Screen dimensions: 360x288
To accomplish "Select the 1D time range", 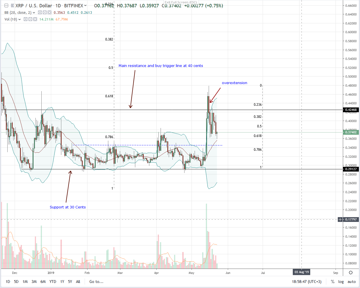I will [x=8, y=282].
